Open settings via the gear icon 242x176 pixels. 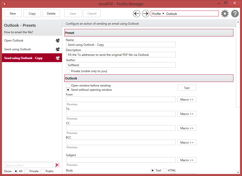click(225, 14)
